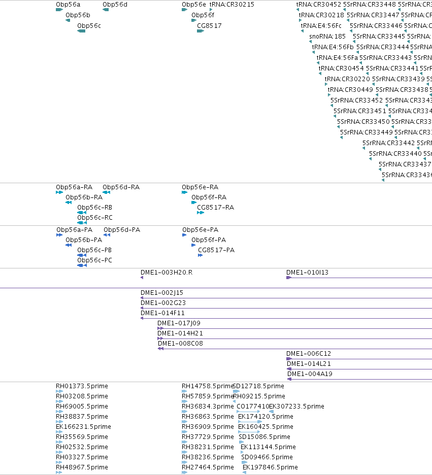Click the RH36834.3prime EST label
Image resolution: width=432 pixels, height=475 pixels.
coord(208,406)
